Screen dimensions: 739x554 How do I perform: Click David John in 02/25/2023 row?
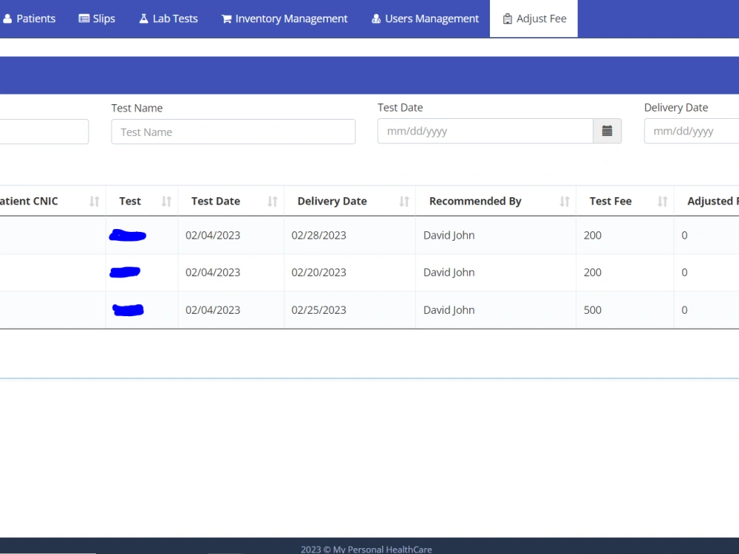449,310
